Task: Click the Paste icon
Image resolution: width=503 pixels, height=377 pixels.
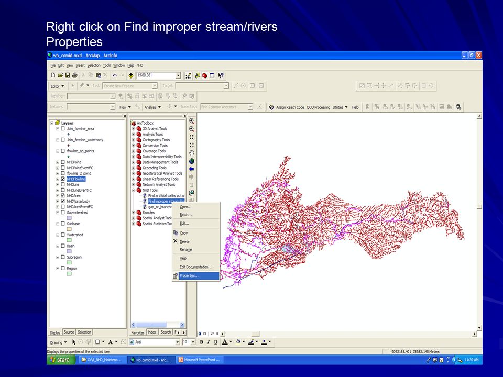Action: click(99, 75)
